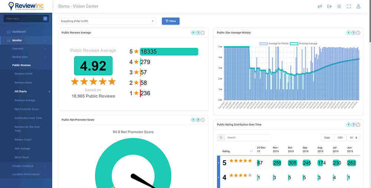
Task: Click the 1-star red bar showing 236
Action: 140,93
